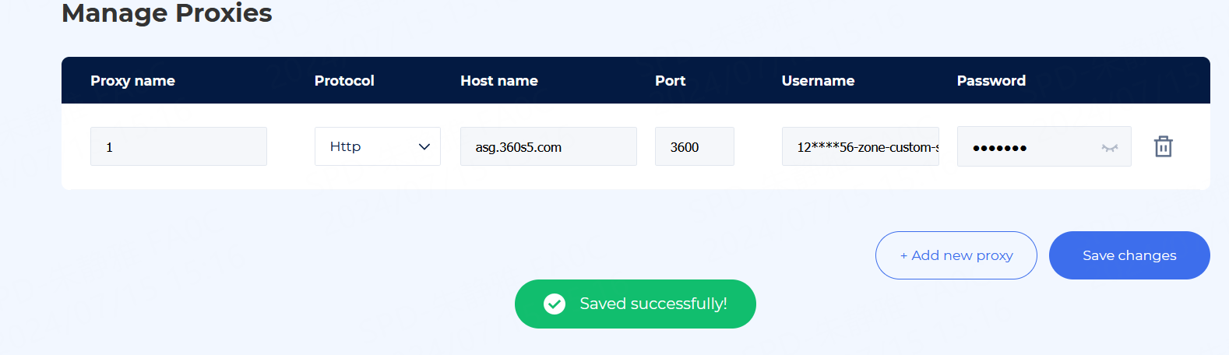Focus the Host name field asg.360s5.com
The width and height of the screenshot is (1229, 355).
tap(548, 146)
